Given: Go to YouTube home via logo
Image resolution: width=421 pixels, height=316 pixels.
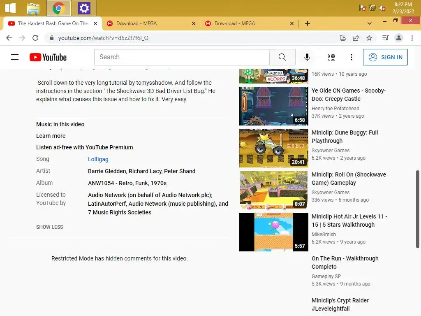Looking at the screenshot, I should (48, 57).
